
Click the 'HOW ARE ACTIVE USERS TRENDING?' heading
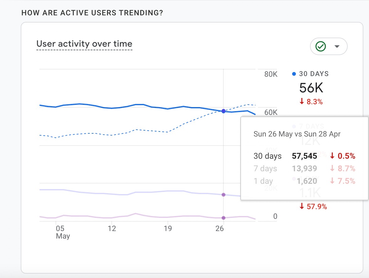point(92,13)
